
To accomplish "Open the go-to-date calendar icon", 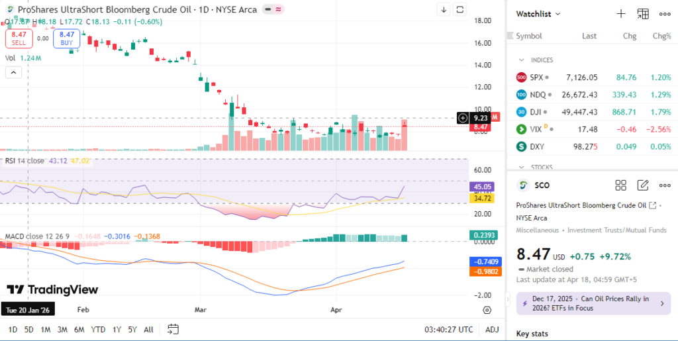I will 173,329.
